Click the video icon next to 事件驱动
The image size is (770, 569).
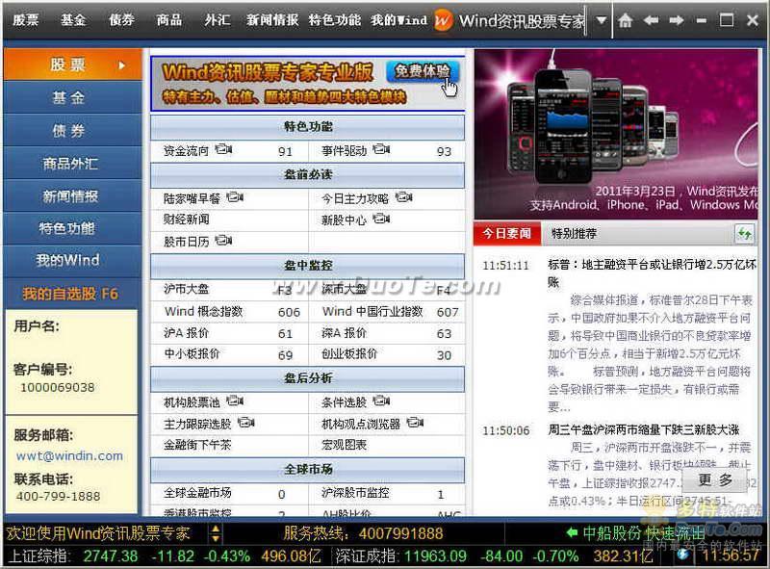pyautogui.click(x=381, y=149)
